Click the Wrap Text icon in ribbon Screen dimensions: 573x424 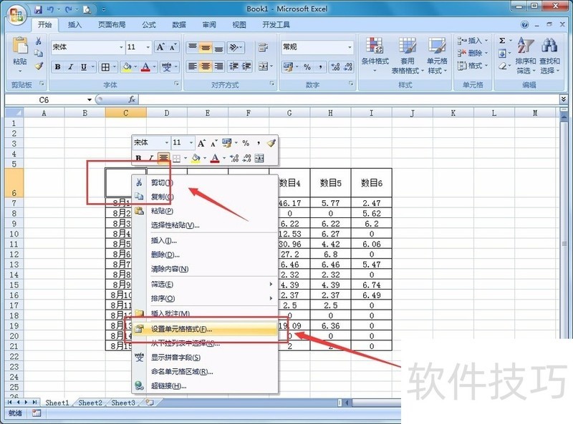click(x=263, y=47)
